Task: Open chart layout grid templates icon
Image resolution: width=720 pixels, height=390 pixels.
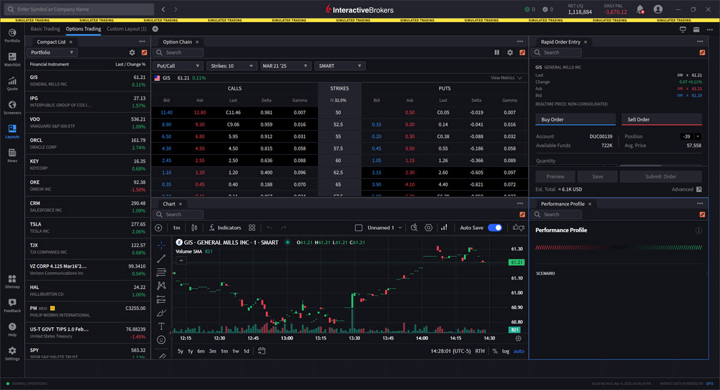Action: (252, 228)
